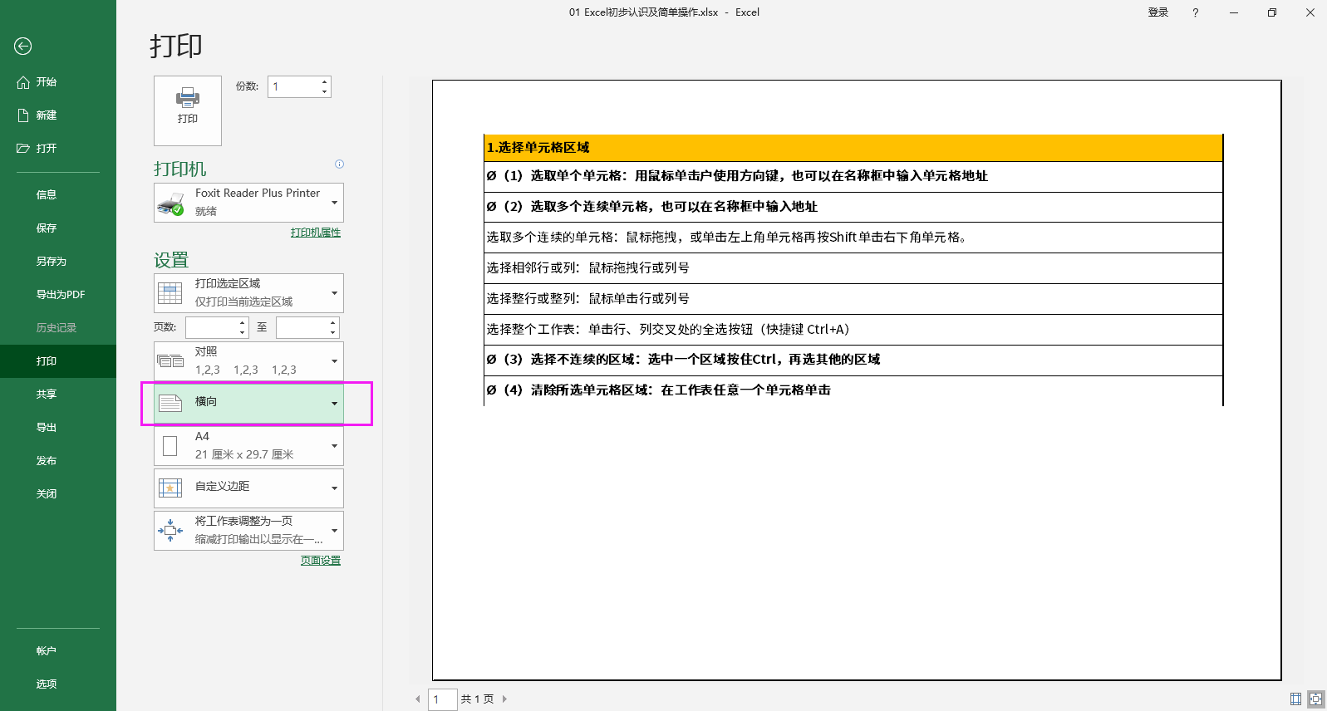Click the print preview page
Screen dimensions: 1327x711
pos(857,380)
